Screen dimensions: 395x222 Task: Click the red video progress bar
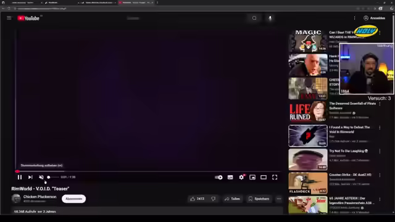148,171
